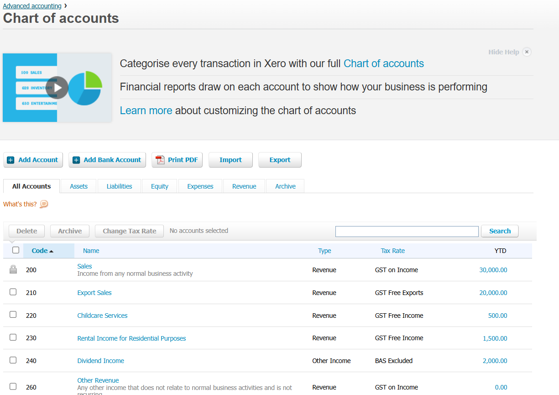Click the PDF icon on Print PDF
559x395 pixels.
click(160, 160)
